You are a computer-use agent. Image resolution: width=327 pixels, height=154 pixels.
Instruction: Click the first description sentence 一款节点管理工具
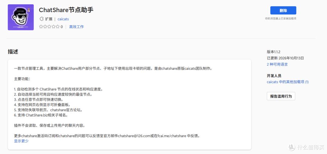[113, 69]
